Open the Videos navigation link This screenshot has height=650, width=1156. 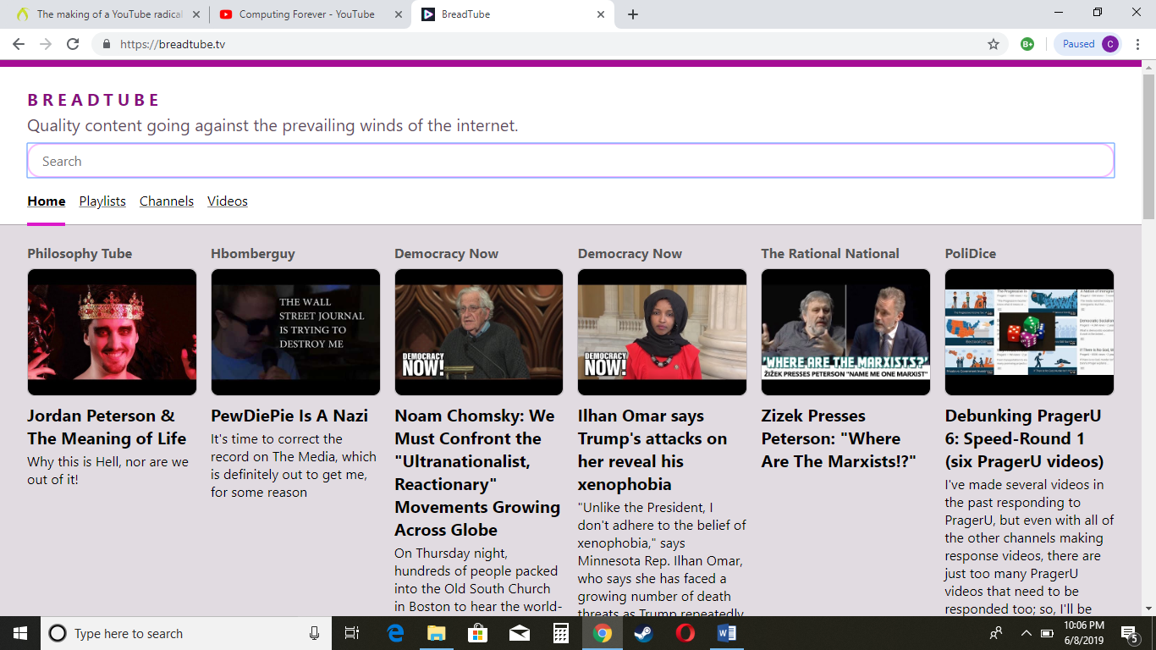(x=228, y=201)
